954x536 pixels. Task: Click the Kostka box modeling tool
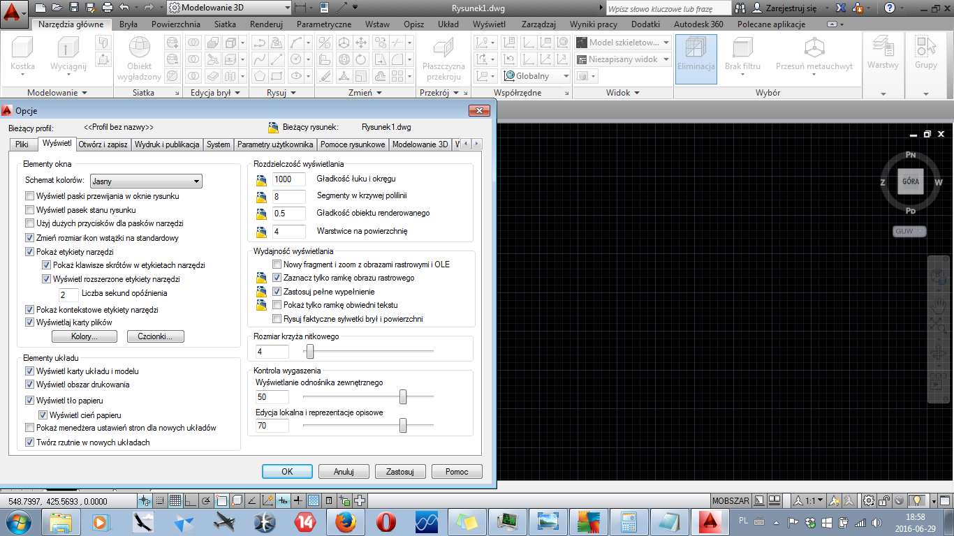click(x=22, y=53)
